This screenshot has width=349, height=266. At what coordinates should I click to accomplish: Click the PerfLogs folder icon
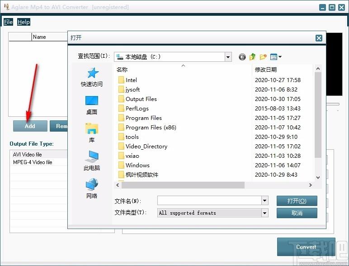[x=121, y=109]
